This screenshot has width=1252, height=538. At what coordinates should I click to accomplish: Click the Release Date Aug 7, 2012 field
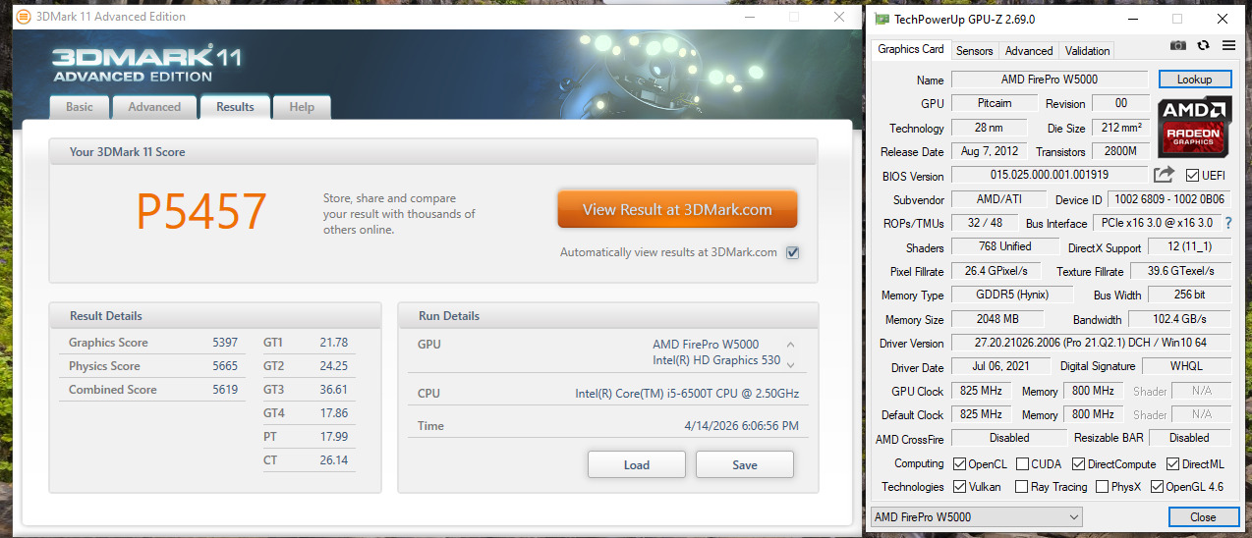point(989,151)
